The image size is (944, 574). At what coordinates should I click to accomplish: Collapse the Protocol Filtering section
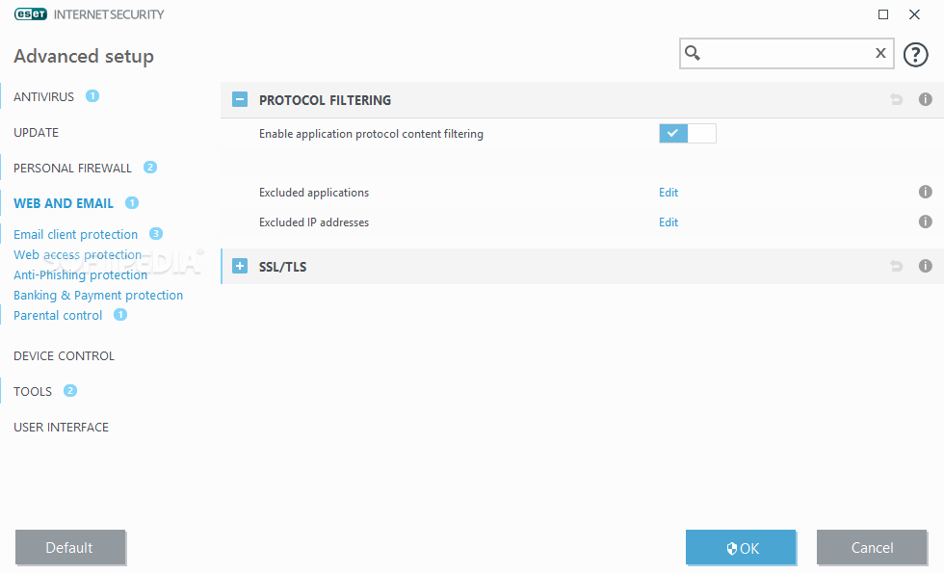240,99
